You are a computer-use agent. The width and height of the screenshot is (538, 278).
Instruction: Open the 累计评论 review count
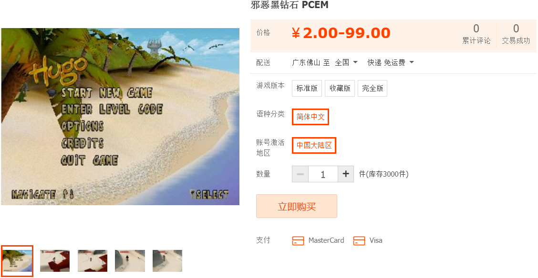[x=476, y=34]
